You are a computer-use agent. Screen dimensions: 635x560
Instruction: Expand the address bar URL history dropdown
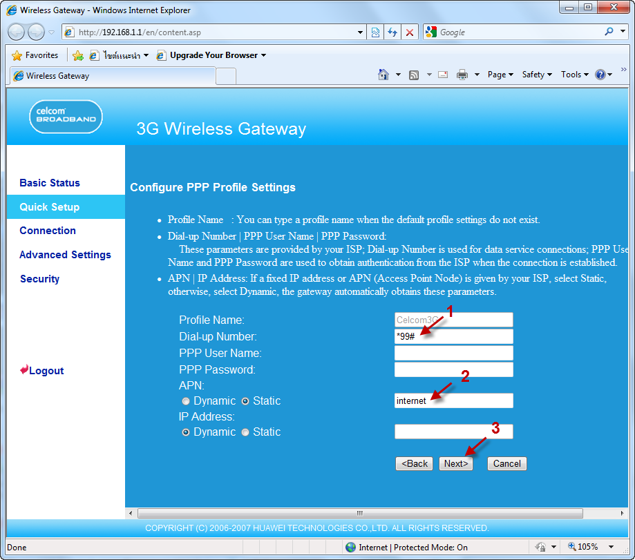pyautogui.click(x=360, y=32)
